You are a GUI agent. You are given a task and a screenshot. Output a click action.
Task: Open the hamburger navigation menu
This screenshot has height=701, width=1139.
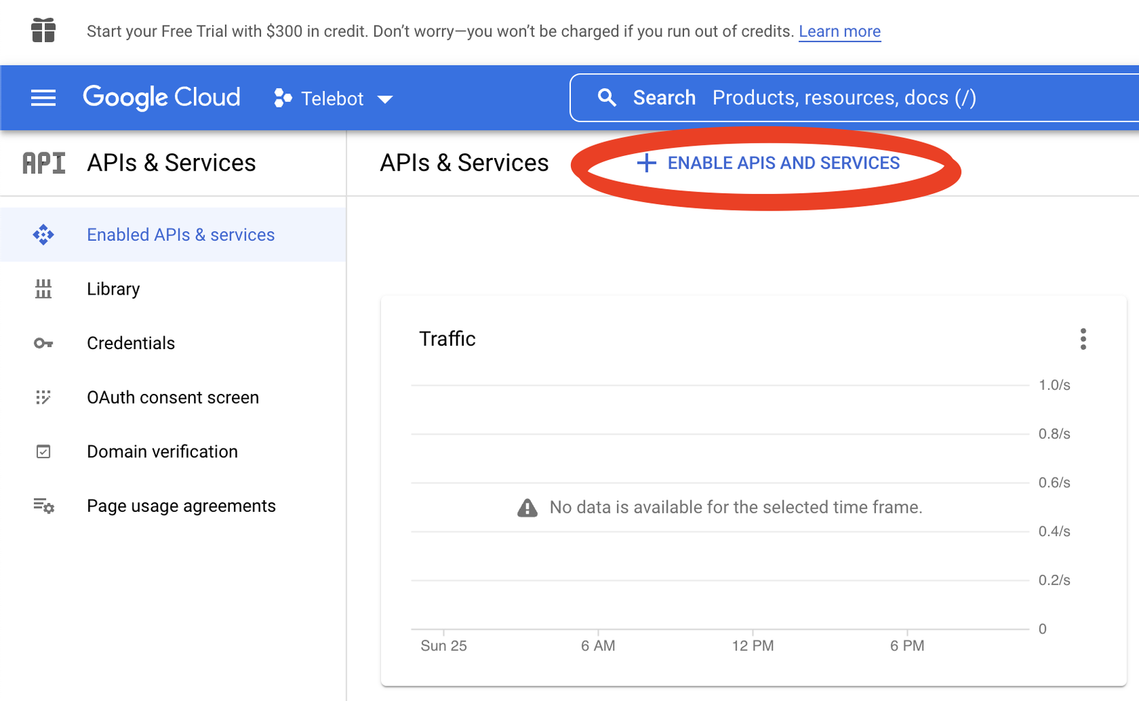pyautogui.click(x=43, y=98)
